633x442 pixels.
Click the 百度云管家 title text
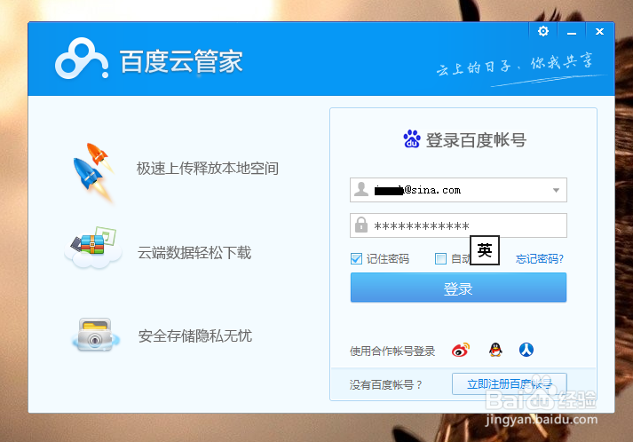pos(181,61)
